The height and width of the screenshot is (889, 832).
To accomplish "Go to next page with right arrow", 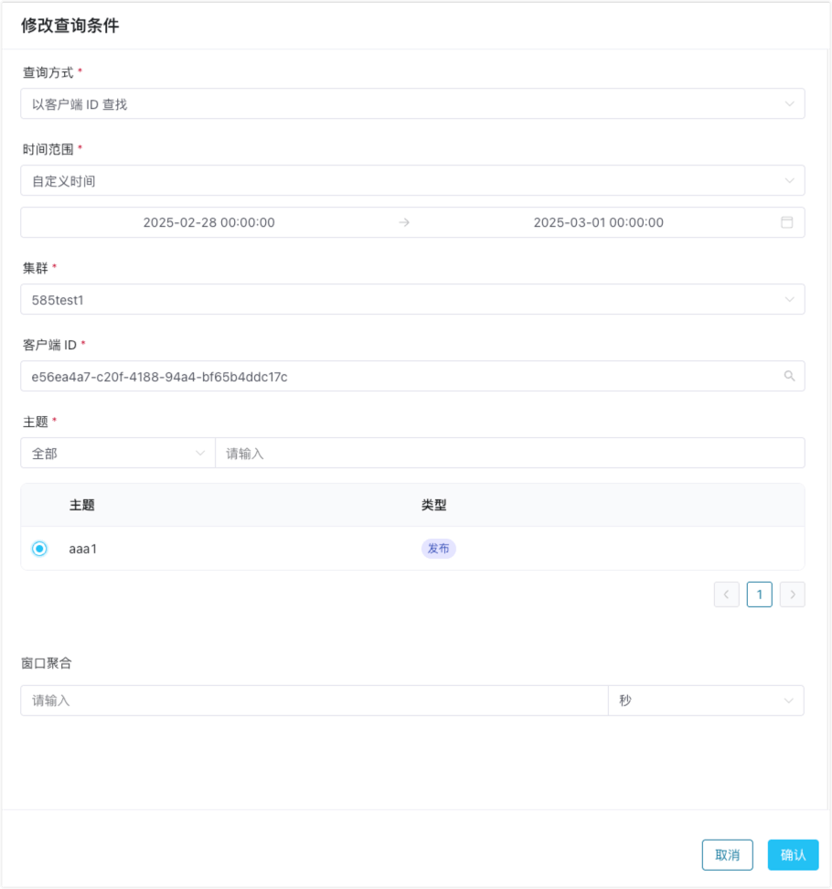I will click(x=793, y=594).
